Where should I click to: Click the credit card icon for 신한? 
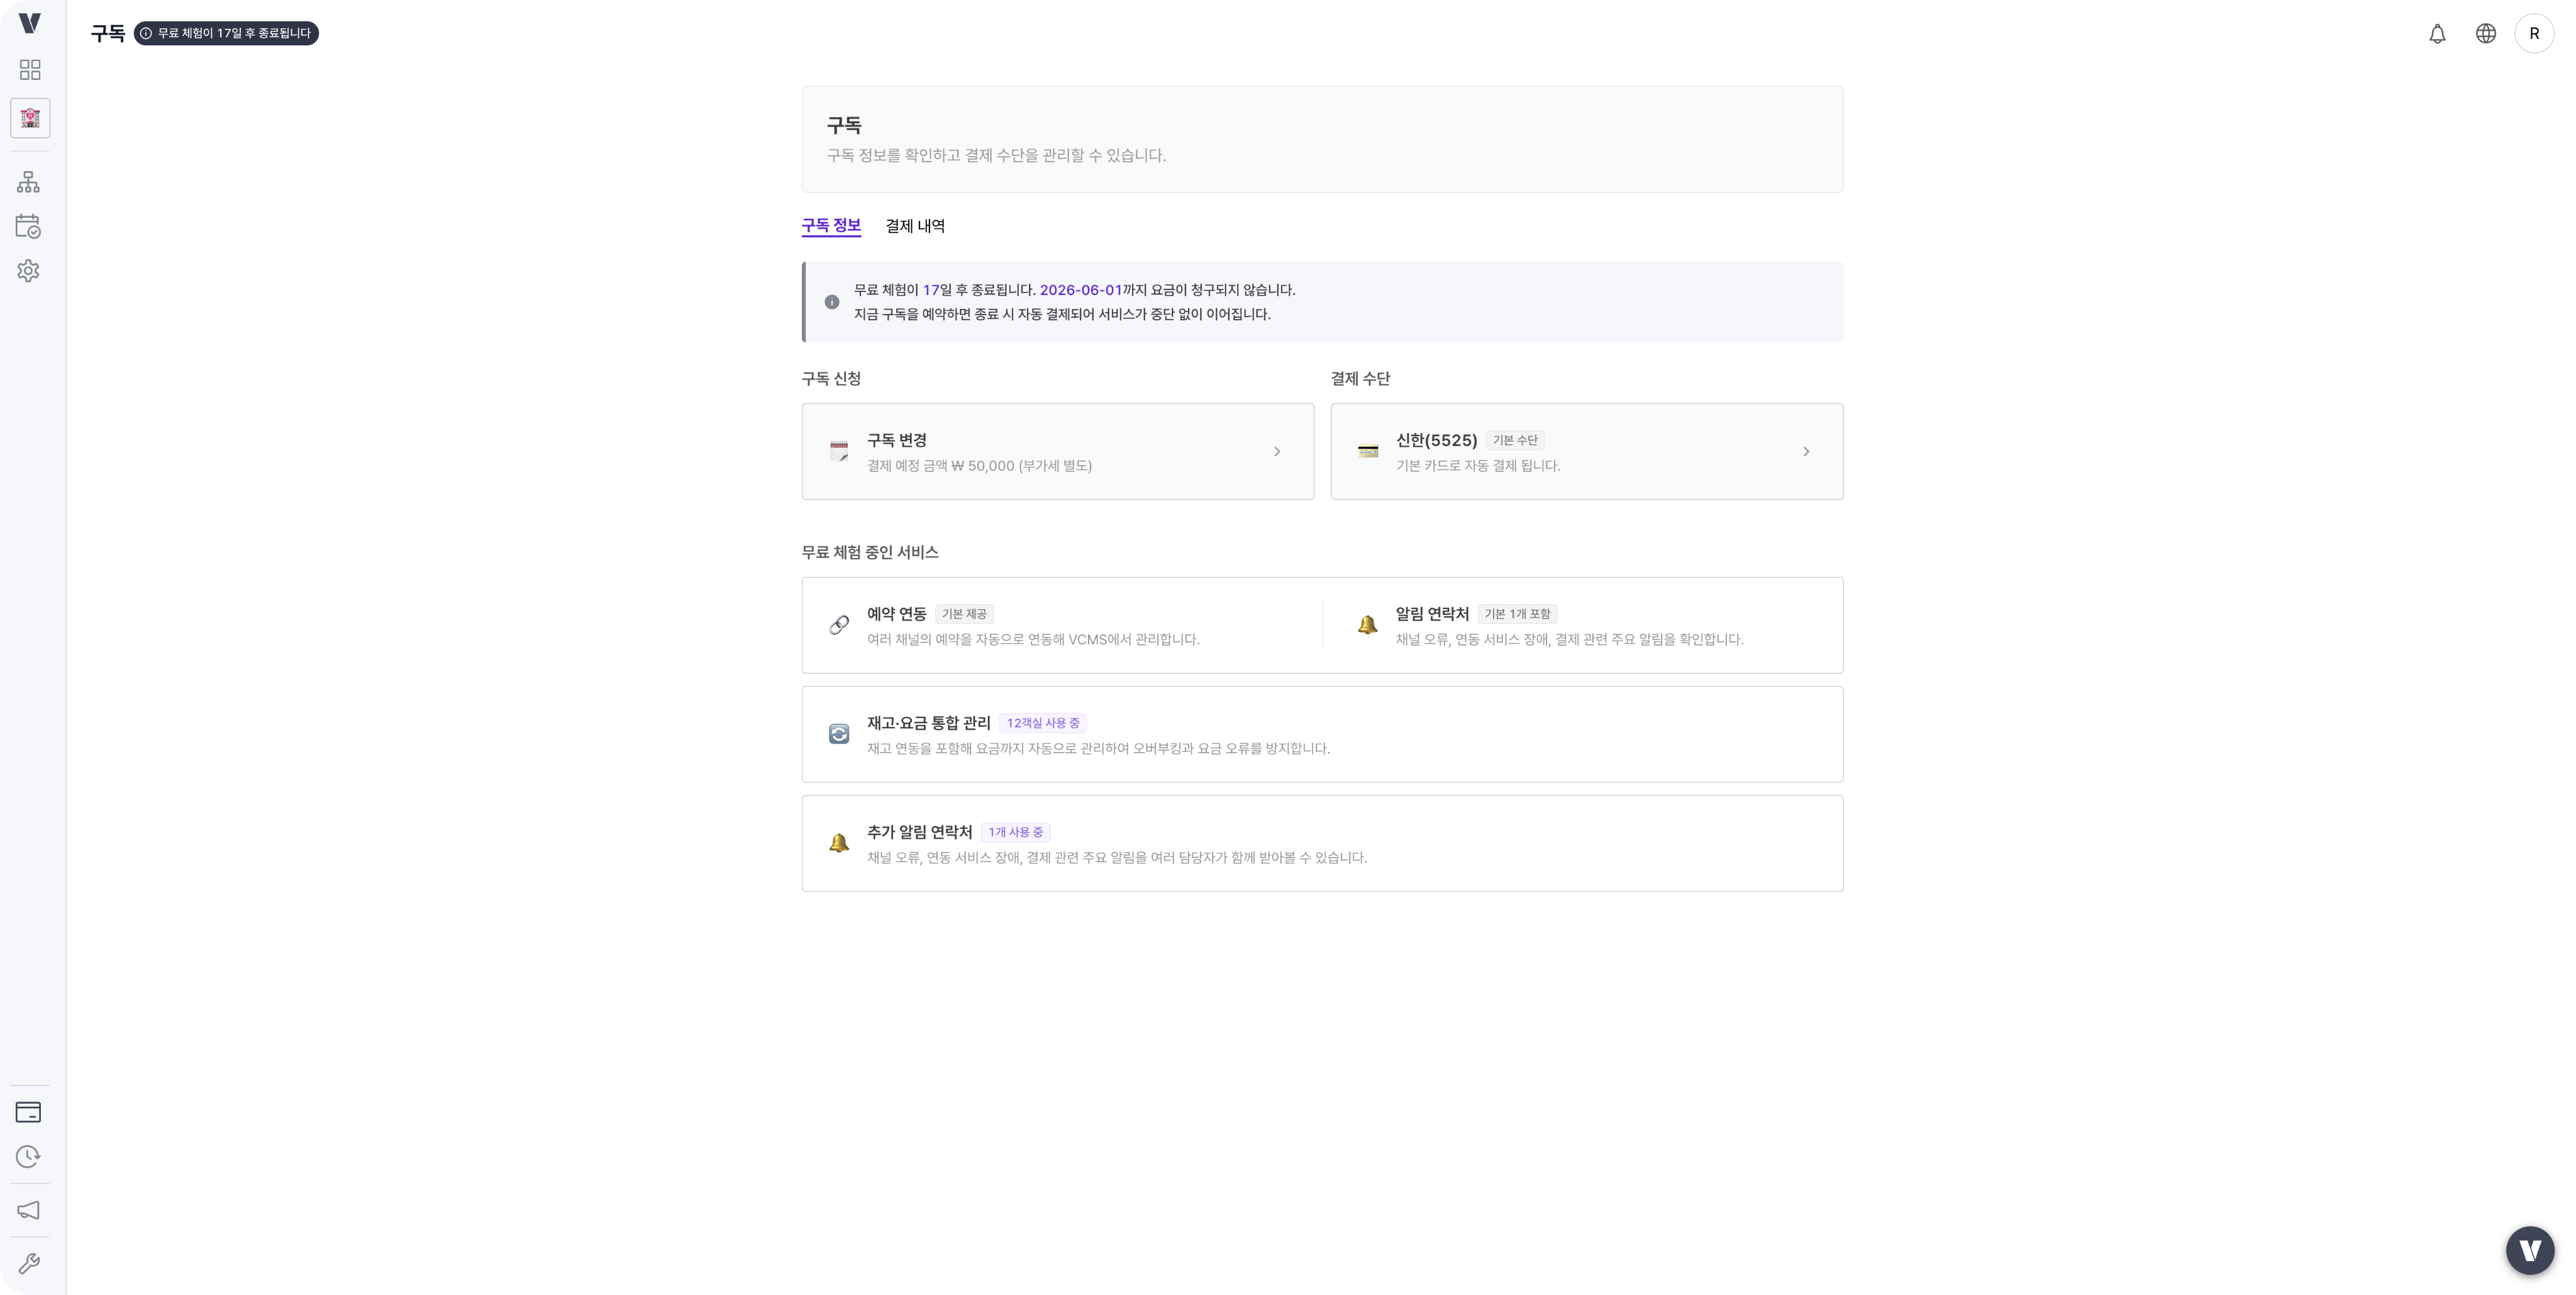pos(1368,451)
